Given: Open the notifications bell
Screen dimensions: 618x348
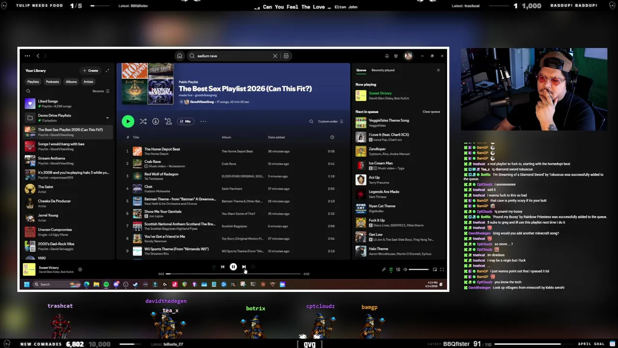Looking at the screenshot, I should 387,56.
